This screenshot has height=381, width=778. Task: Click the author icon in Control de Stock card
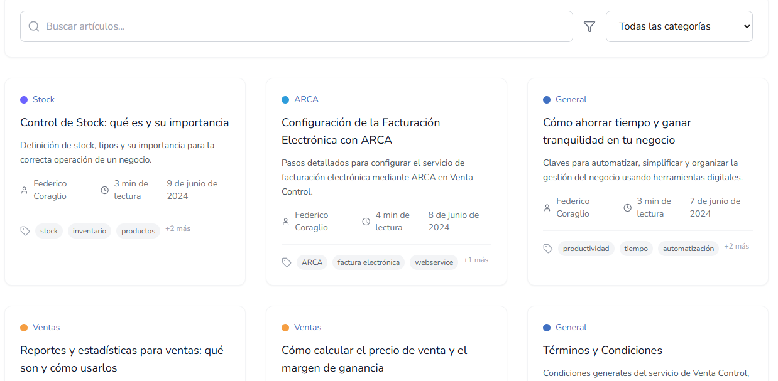pyautogui.click(x=25, y=190)
